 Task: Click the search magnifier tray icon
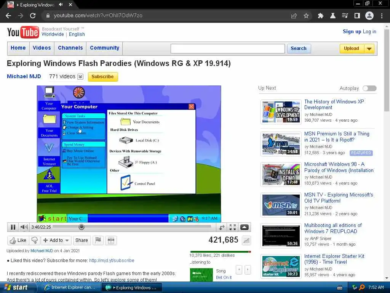click(x=362, y=287)
